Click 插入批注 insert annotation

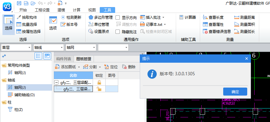[151, 17]
